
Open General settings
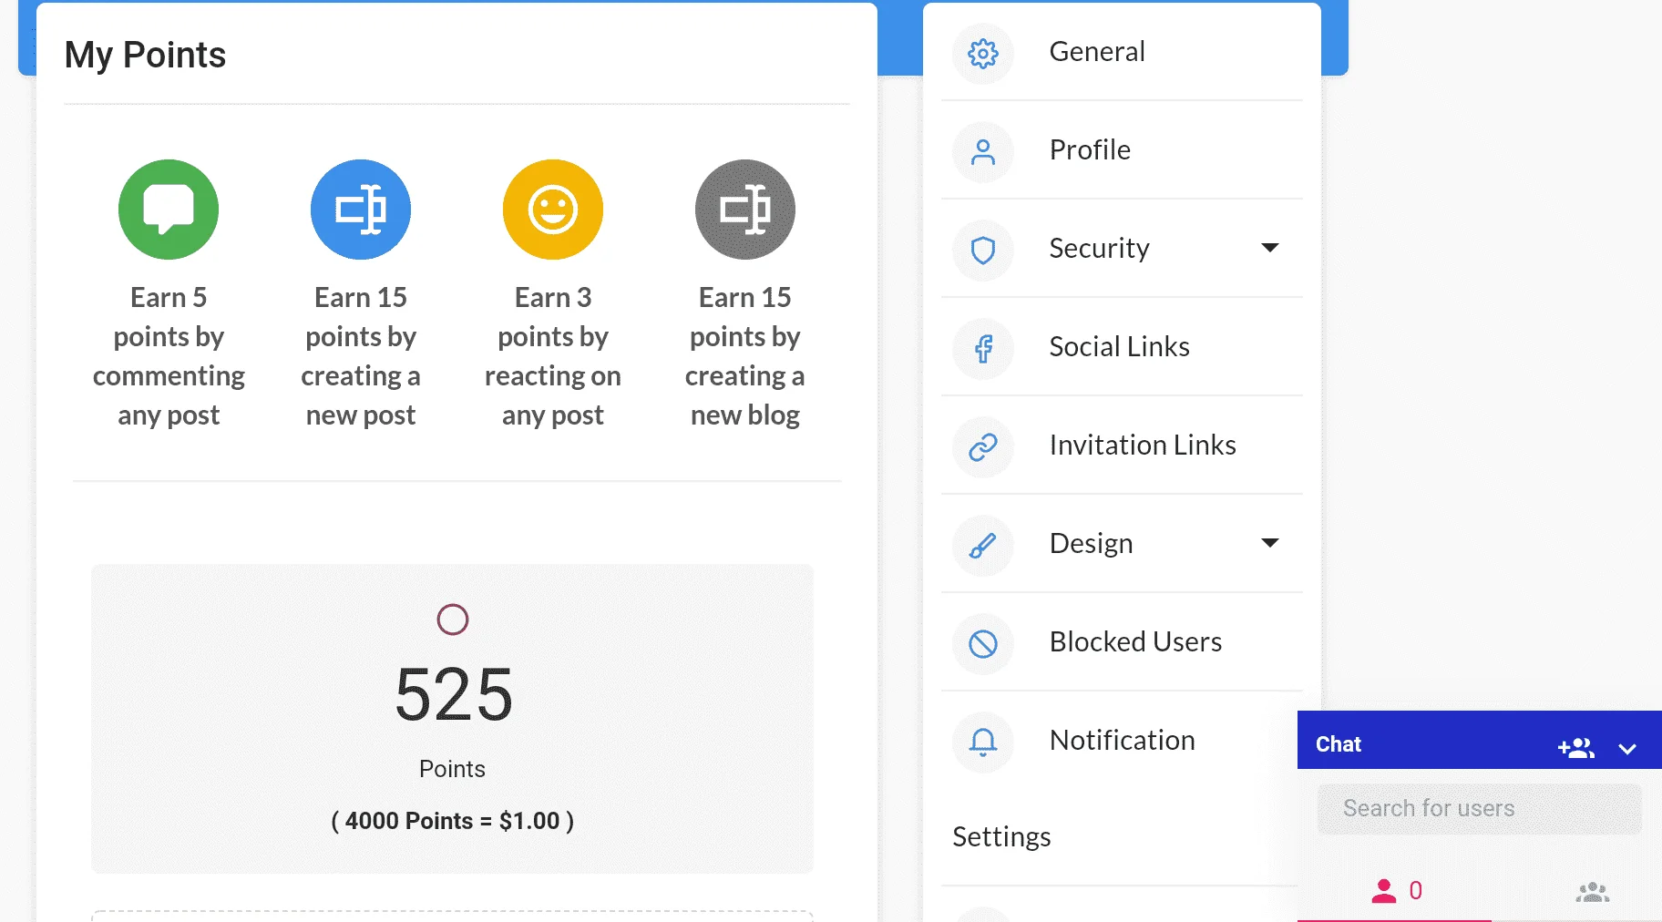point(1122,52)
